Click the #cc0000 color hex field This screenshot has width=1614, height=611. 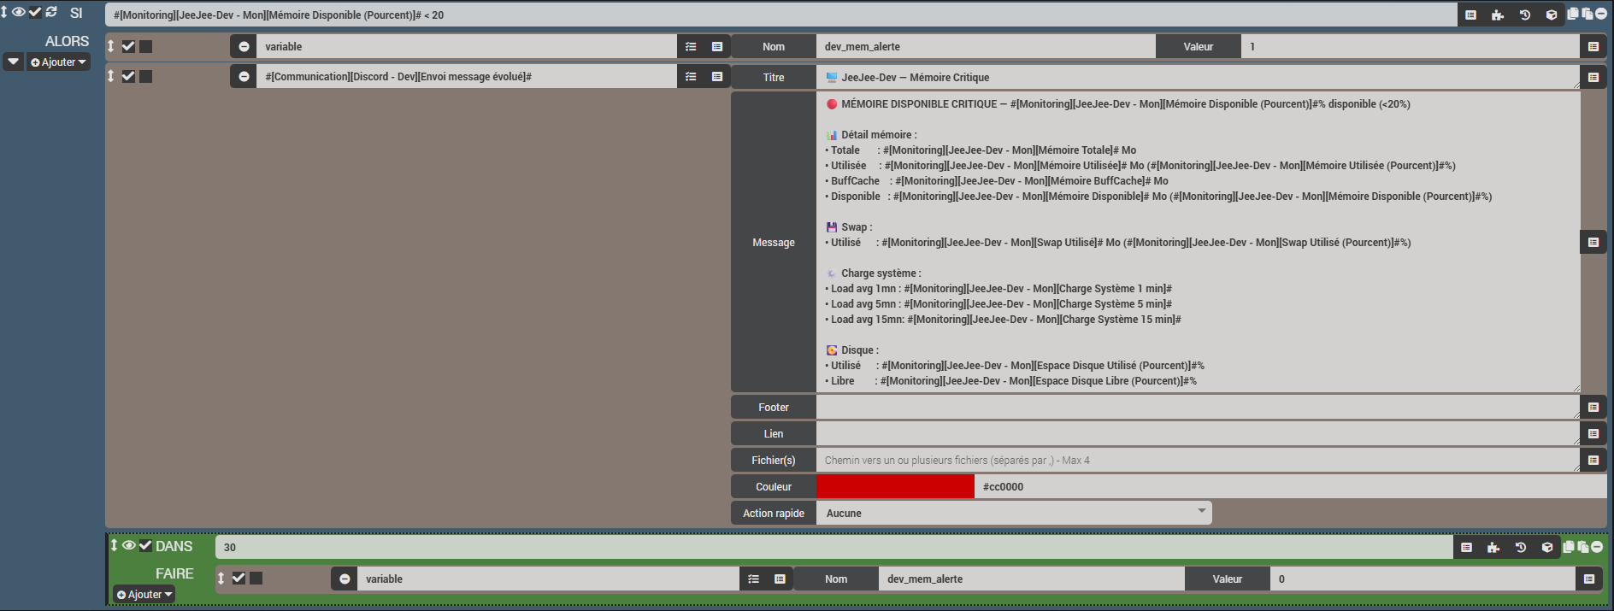click(x=1290, y=486)
